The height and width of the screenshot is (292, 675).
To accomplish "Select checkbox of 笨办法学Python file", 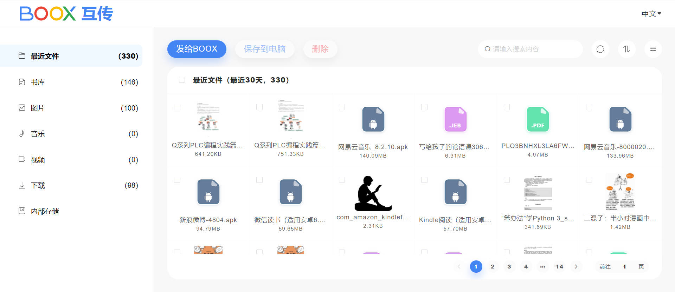I will (x=507, y=180).
